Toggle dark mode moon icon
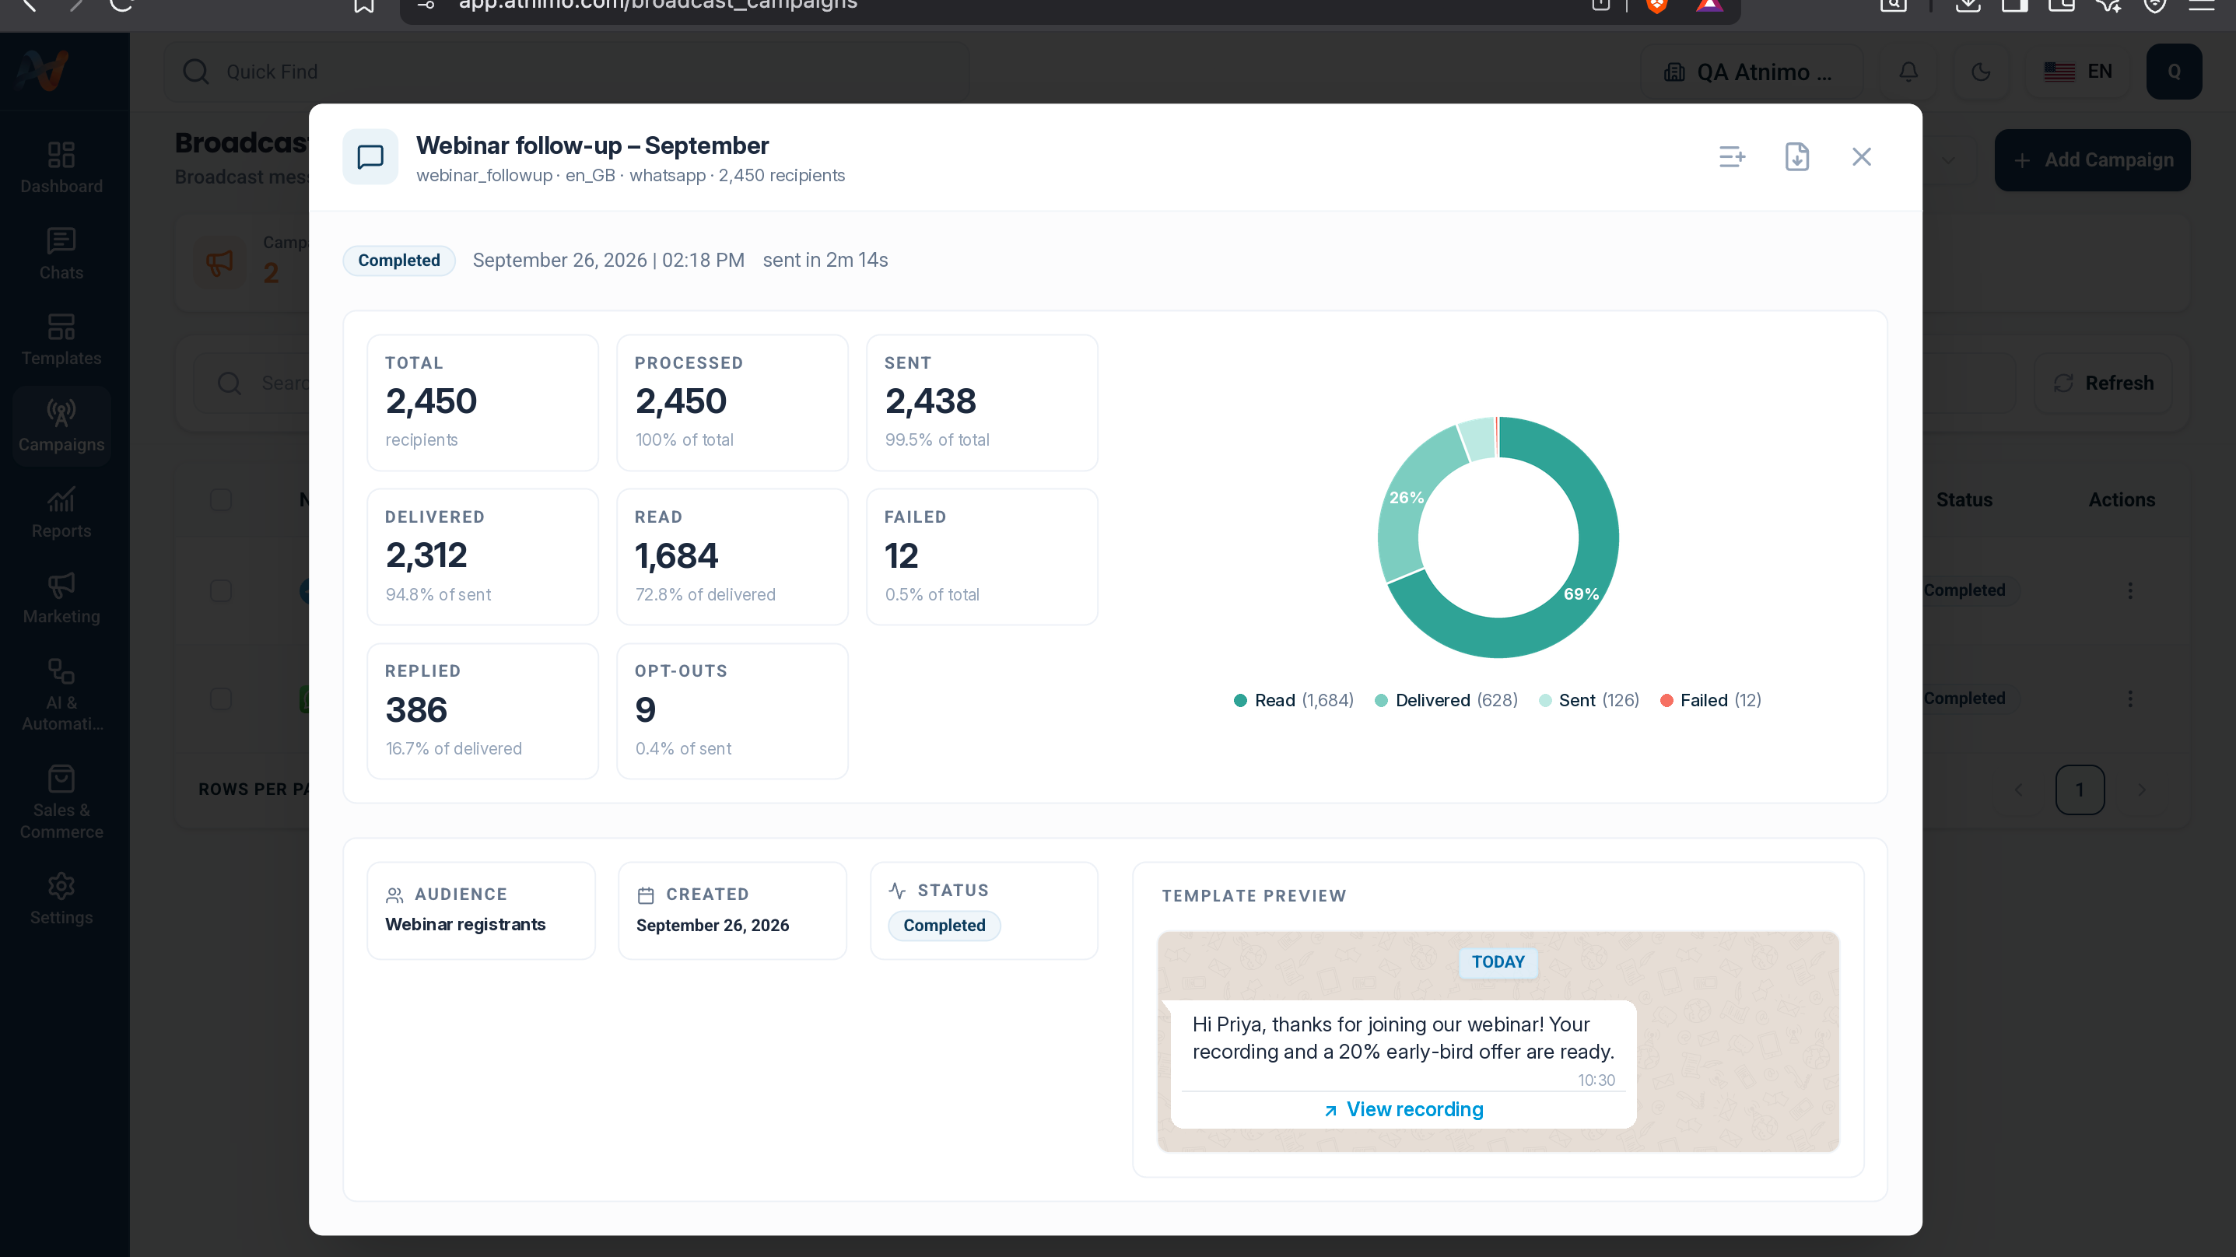The width and height of the screenshot is (2236, 1257). tap(1981, 72)
